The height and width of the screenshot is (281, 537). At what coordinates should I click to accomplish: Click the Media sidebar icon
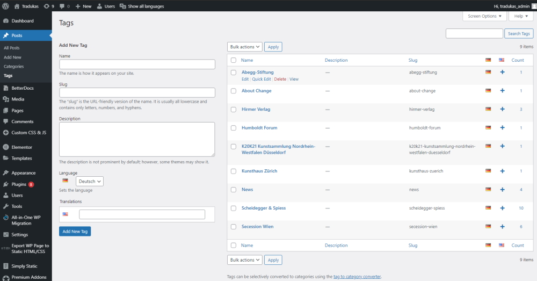(x=6, y=99)
